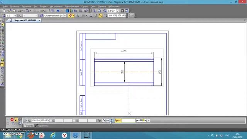Image resolution: width=247 pixels, height=139 pixels.
Task: Click the highlighted Dimensions panel icon in left sidebar
Action: [2, 64]
